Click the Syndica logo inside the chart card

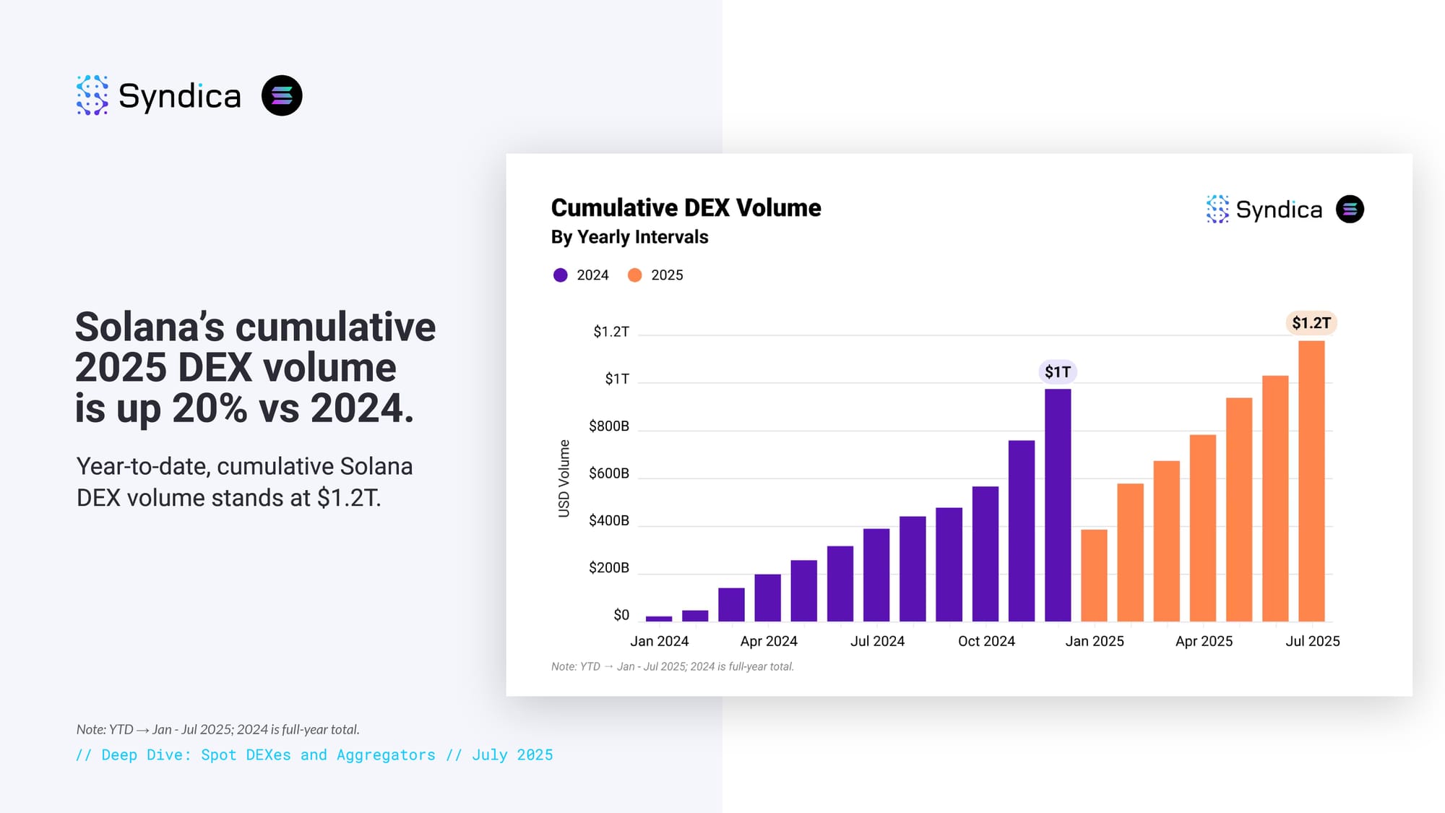click(x=1264, y=210)
